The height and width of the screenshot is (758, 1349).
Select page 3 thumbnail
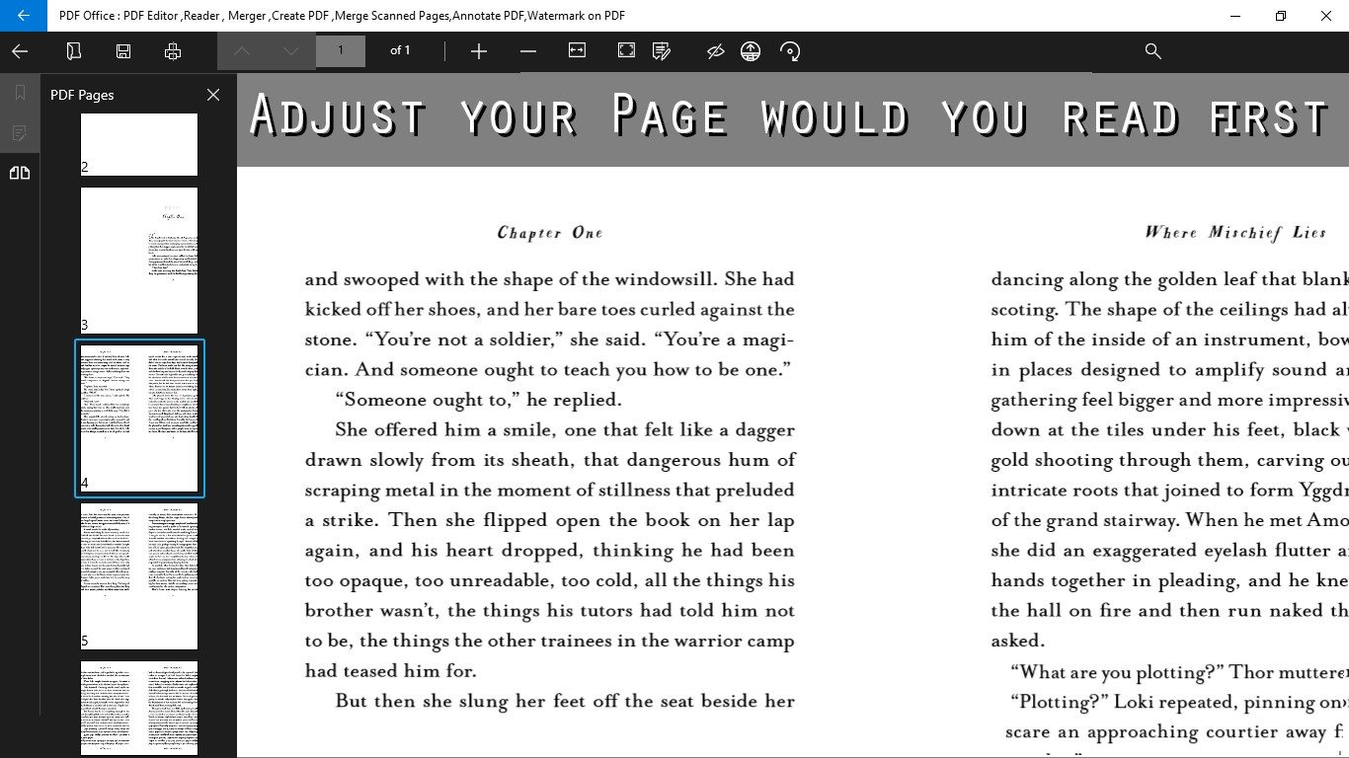point(139,261)
